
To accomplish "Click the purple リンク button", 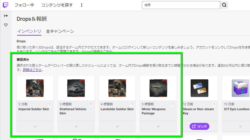I will 199,126.
